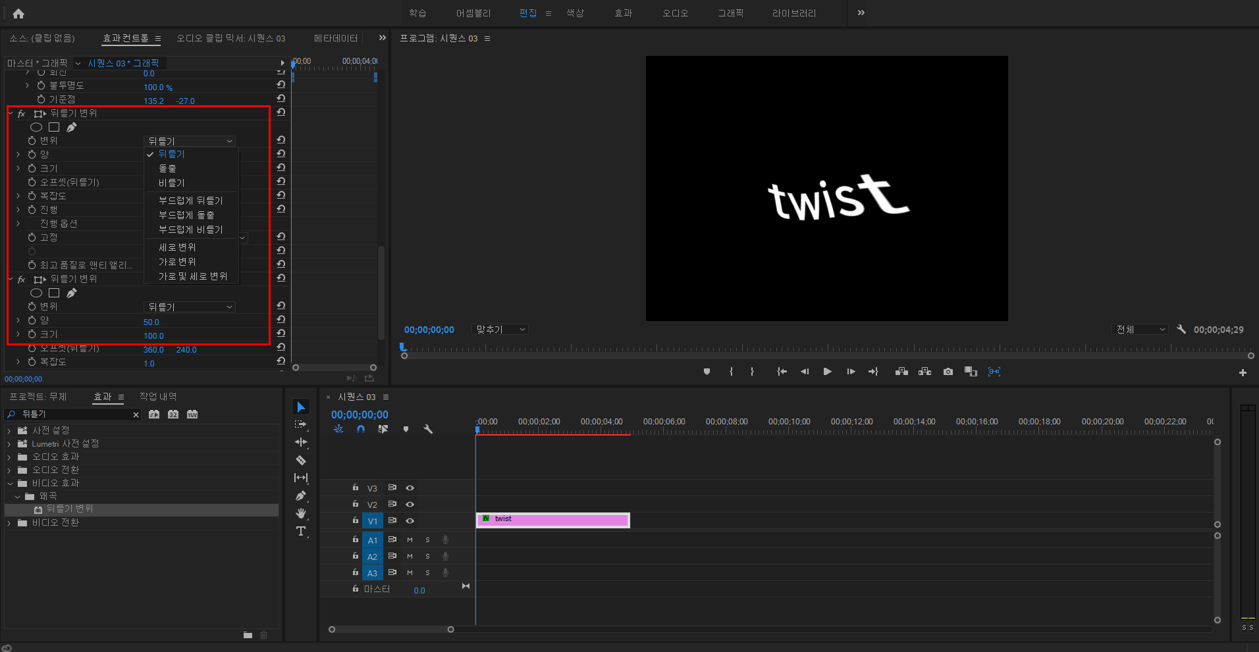1259x652 pixels.
Task: Select the Selection tool arrow
Action: pyautogui.click(x=301, y=407)
